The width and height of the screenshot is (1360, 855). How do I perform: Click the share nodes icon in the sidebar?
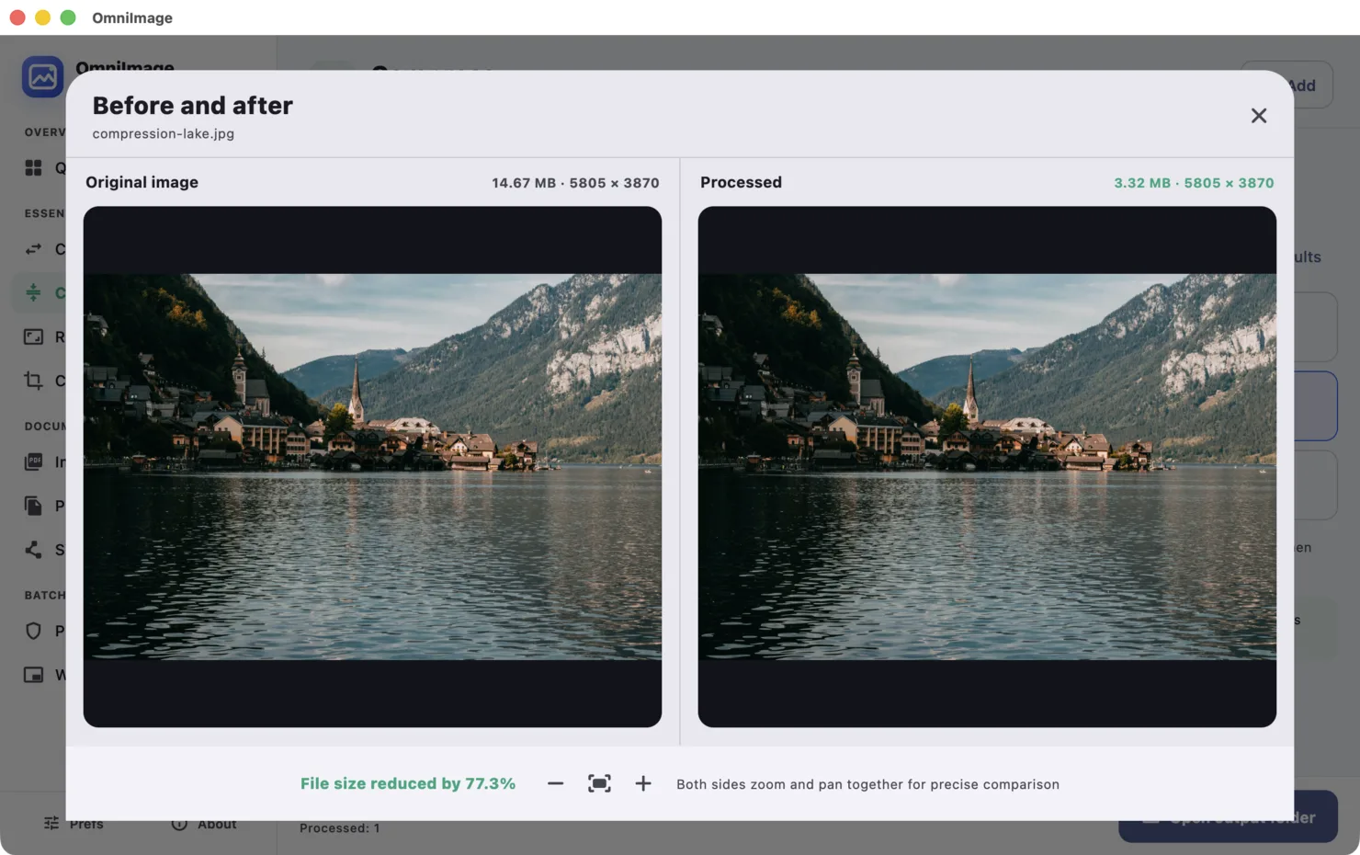pos(34,550)
